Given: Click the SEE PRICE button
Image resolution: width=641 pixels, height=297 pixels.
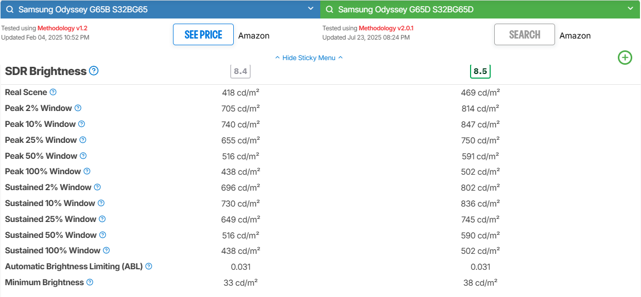Looking at the screenshot, I should point(203,34).
